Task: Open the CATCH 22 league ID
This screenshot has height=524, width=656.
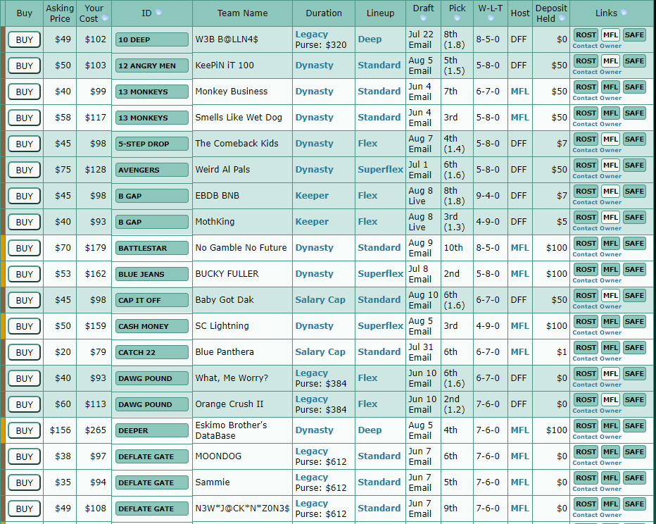Action: tap(152, 352)
